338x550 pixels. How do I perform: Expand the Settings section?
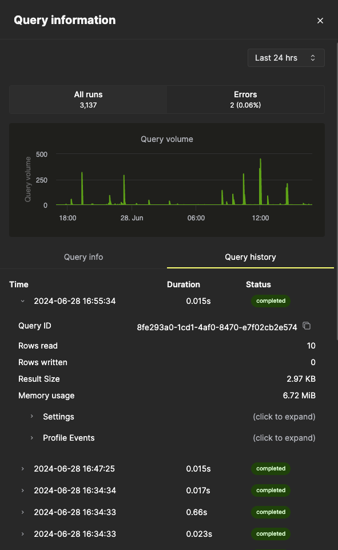58,417
